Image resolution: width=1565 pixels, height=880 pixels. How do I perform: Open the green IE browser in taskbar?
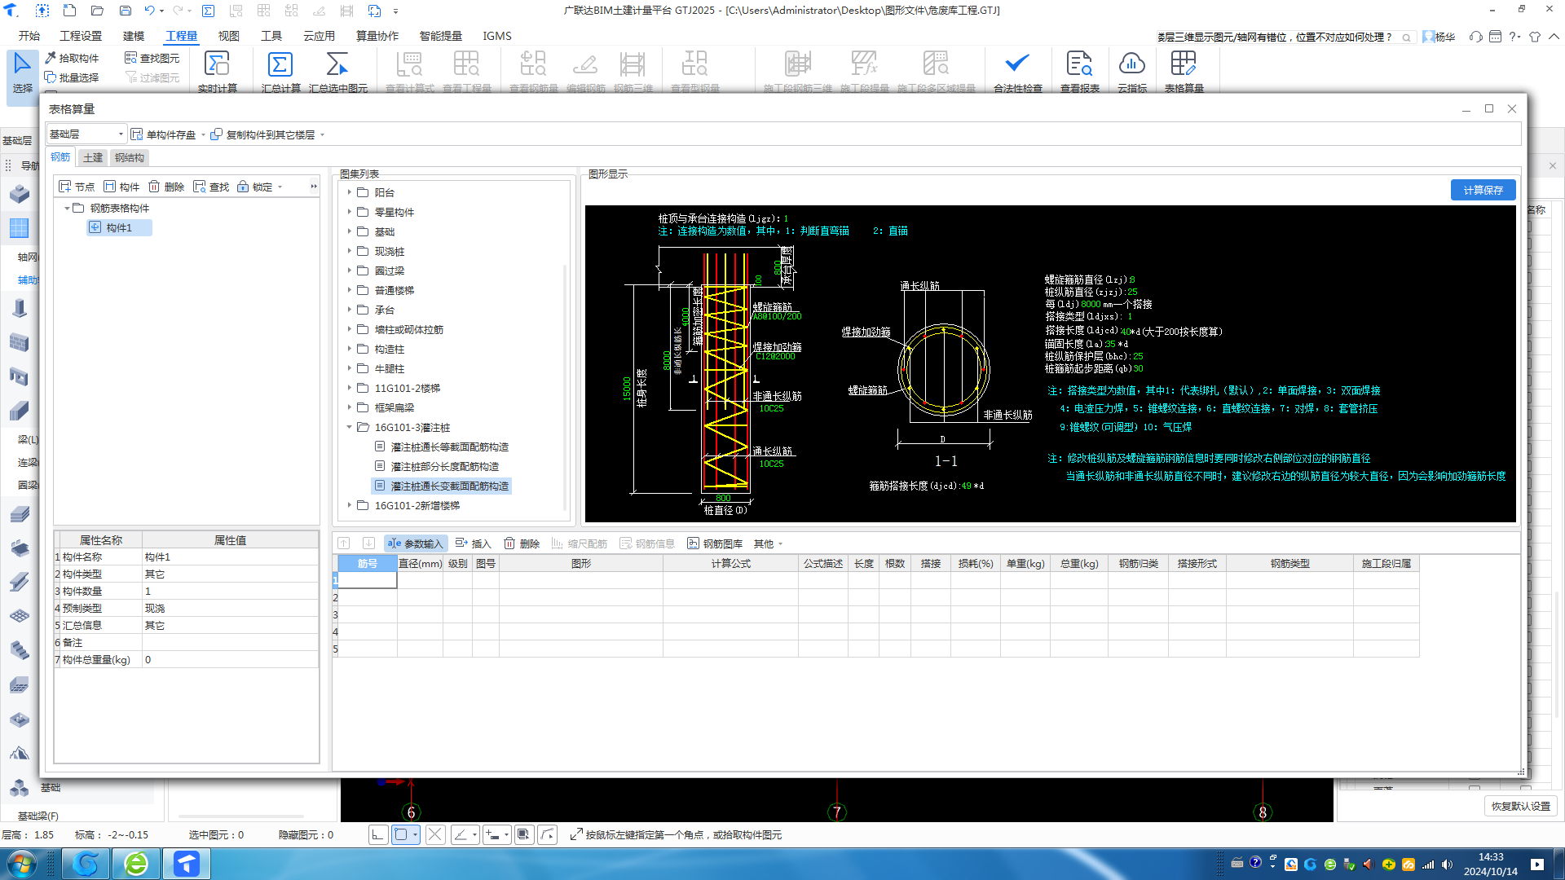[136, 864]
